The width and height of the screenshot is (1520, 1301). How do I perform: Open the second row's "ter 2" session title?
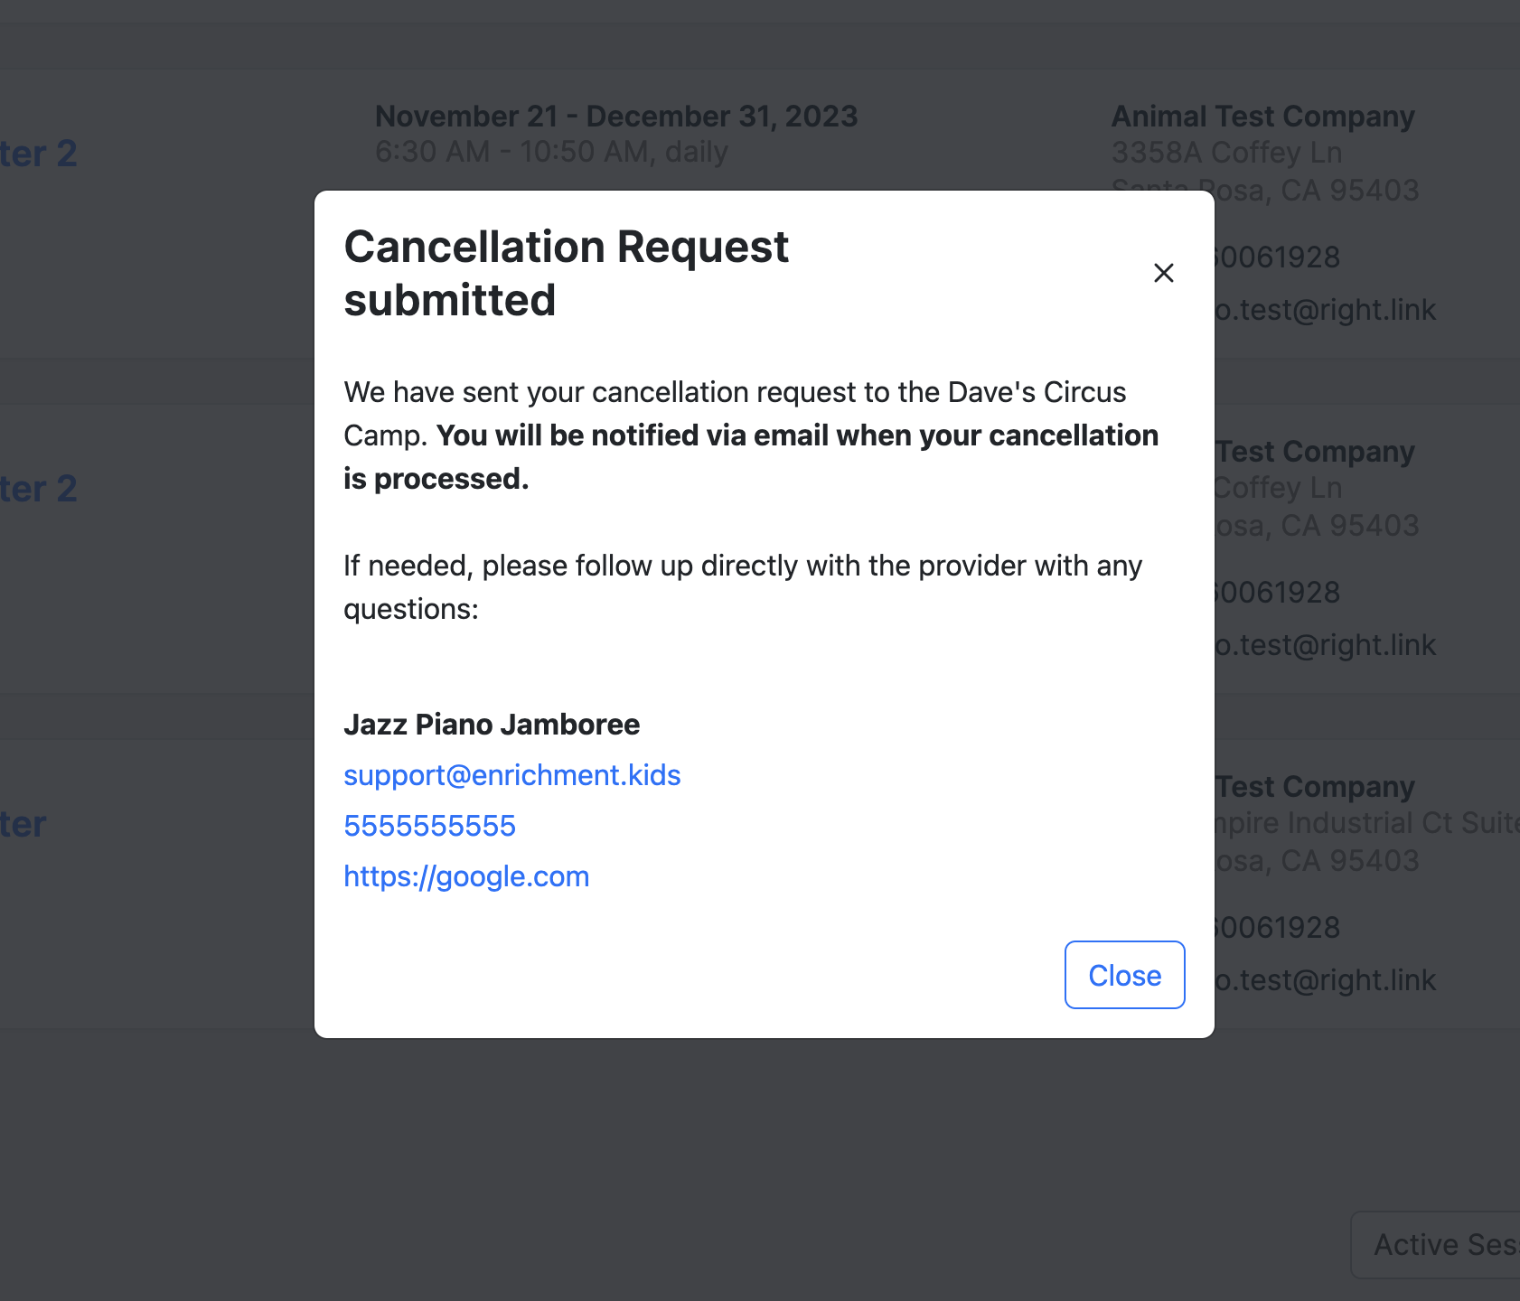click(x=39, y=489)
